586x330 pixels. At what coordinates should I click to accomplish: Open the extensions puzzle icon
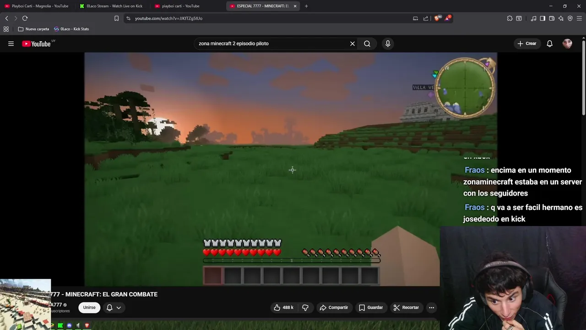[x=510, y=18]
